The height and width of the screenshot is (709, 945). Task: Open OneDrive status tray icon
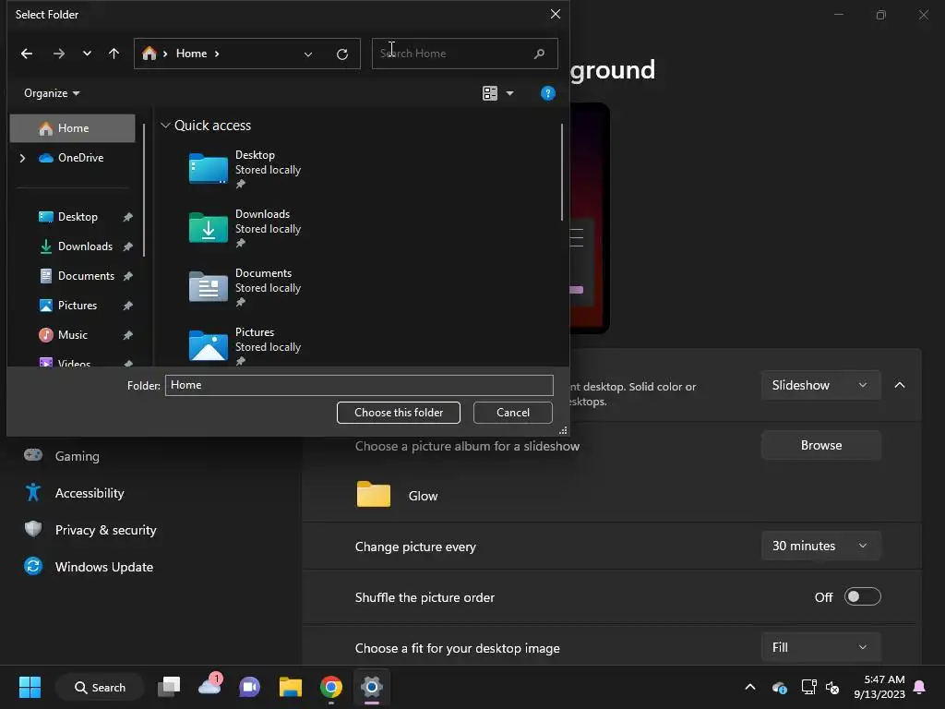(x=779, y=687)
